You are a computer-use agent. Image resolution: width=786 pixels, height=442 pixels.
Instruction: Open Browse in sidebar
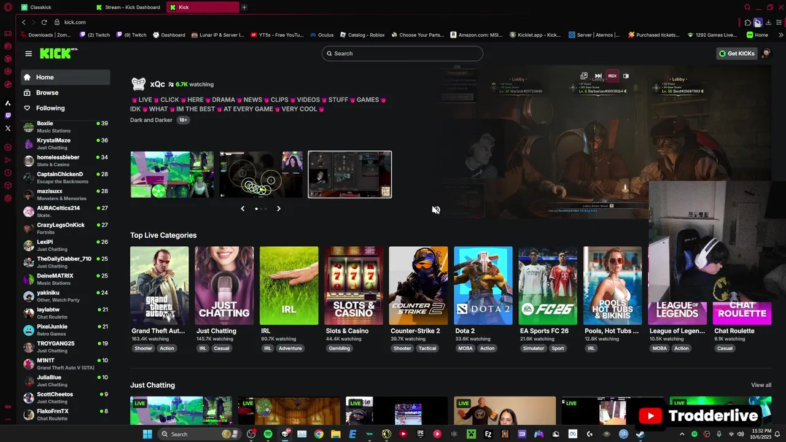coord(65,93)
